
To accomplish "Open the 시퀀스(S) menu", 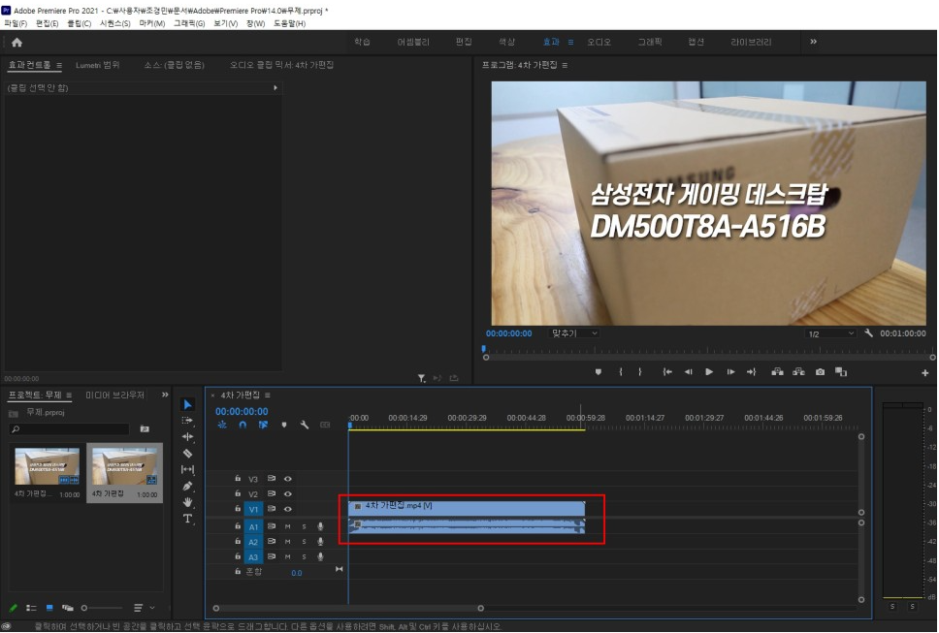I will tap(115, 23).
